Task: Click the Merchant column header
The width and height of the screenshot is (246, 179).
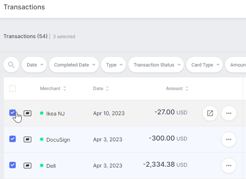Action: click(x=50, y=89)
